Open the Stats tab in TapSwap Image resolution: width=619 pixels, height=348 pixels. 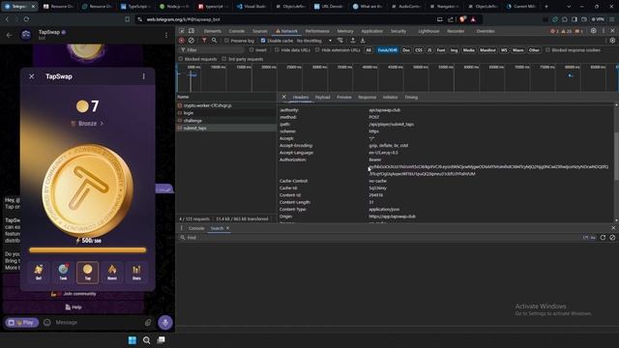[x=136, y=272]
